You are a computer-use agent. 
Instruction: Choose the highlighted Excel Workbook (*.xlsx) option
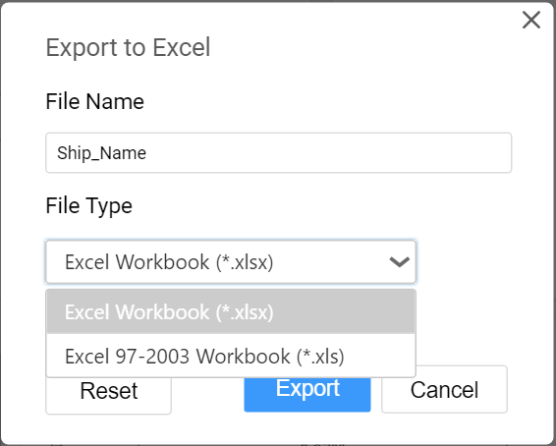click(x=231, y=312)
